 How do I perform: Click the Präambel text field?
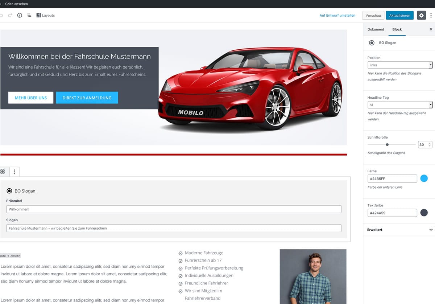[174, 209]
